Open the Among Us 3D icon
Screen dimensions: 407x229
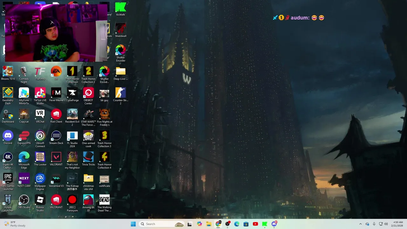coord(88,203)
